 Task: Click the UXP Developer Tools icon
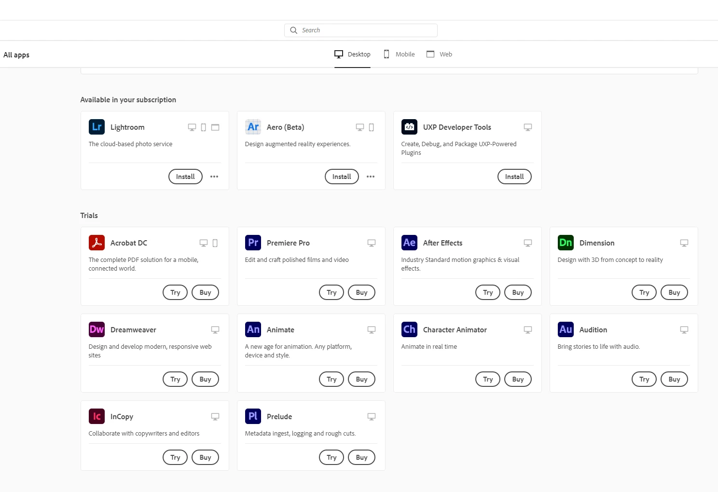pyautogui.click(x=409, y=127)
